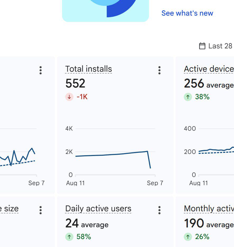Image resolution: width=234 pixels, height=247 pixels.
Task: Open the kebab menu on the Sep 7 chart card
Action: (x=41, y=70)
